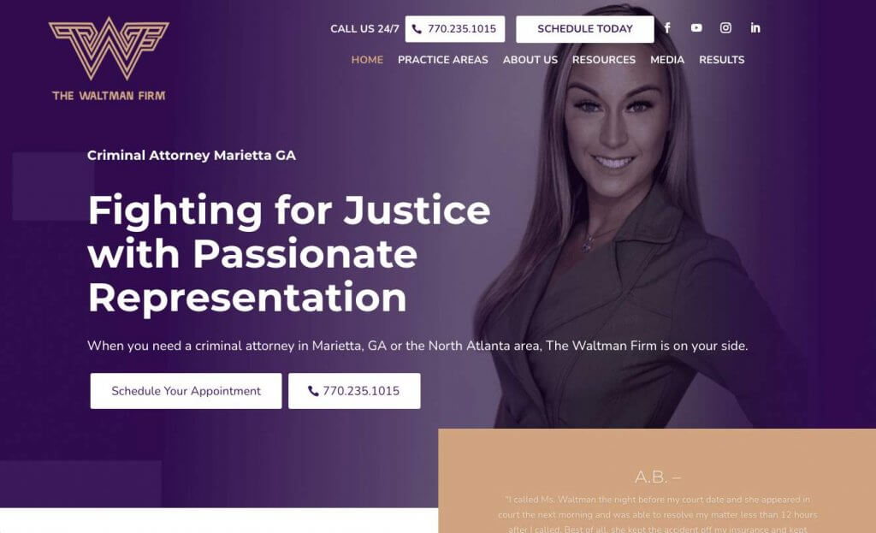Click the A.B. testimonial card
The height and width of the screenshot is (533, 876).
[657, 481]
